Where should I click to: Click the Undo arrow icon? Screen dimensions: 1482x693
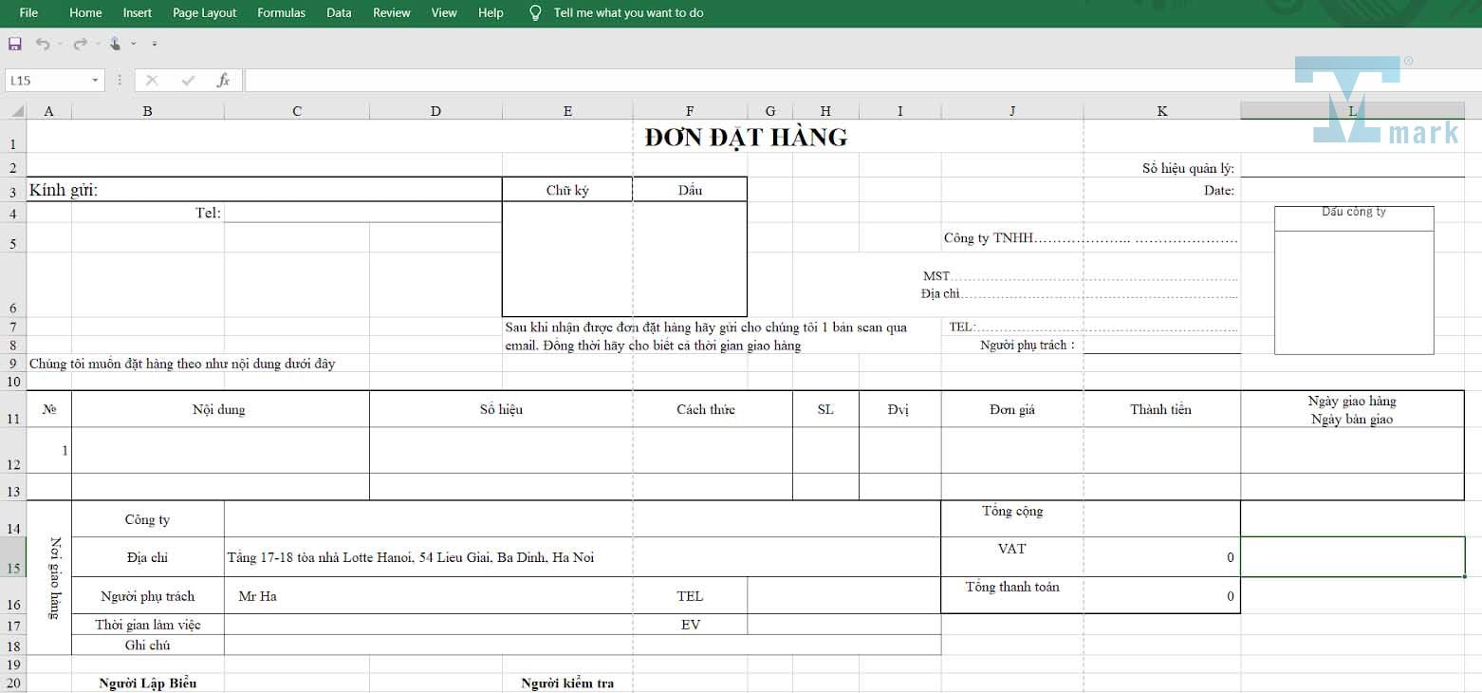pos(43,44)
